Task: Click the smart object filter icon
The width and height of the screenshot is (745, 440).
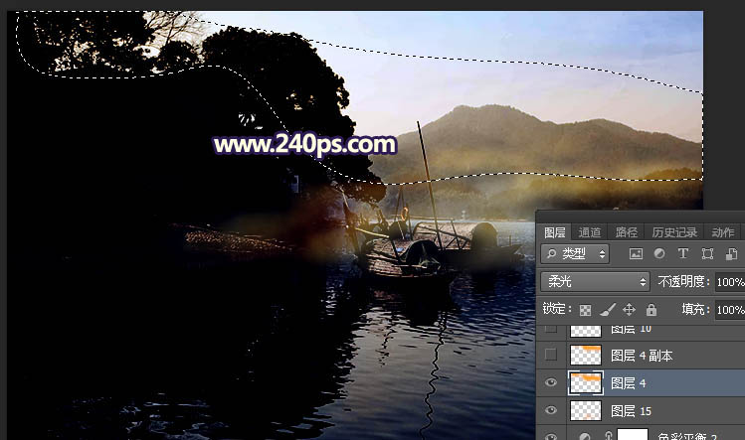Action: click(x=731, y=254)
